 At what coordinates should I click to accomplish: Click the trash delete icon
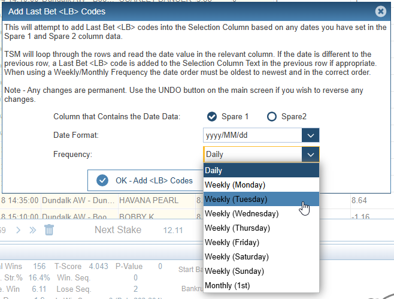coord(49,230)
